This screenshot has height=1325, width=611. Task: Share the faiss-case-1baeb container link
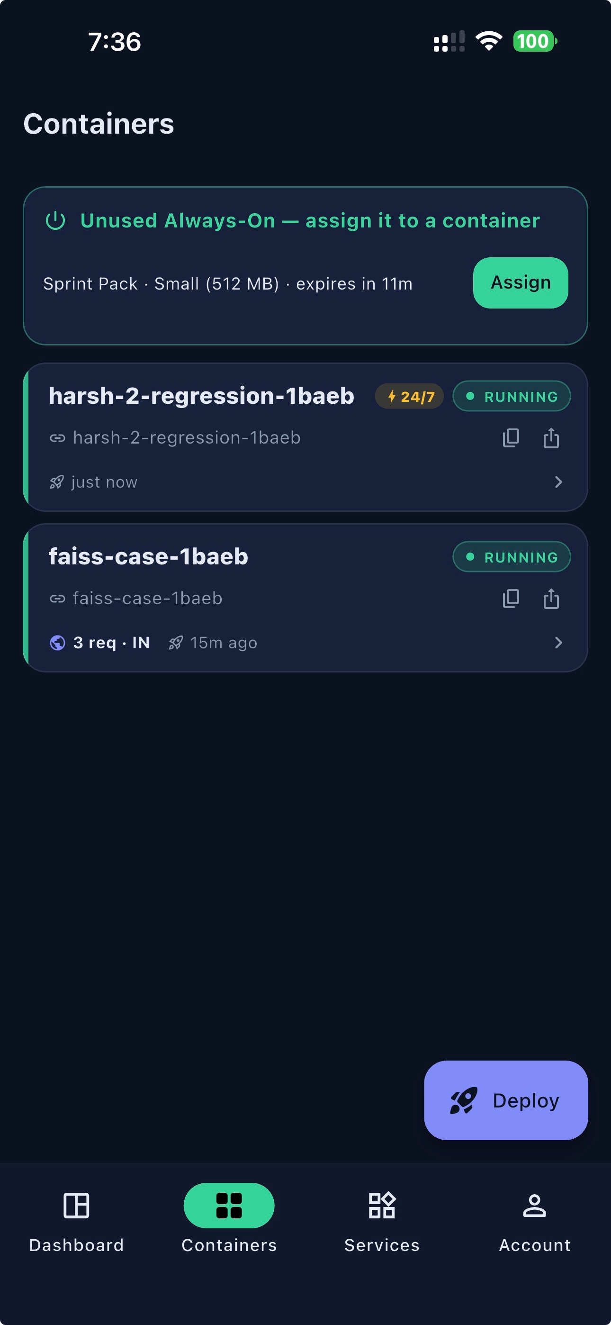(x=551, y=598)
